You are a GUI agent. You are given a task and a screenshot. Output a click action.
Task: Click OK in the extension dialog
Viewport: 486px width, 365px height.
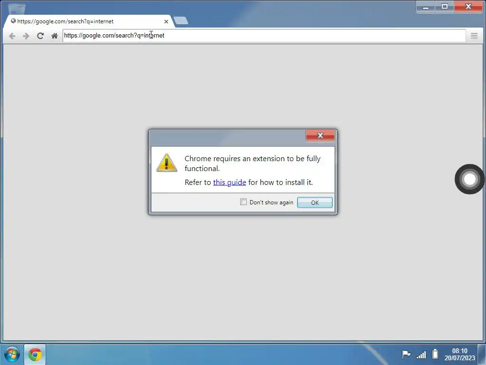[x=315, y=202]
